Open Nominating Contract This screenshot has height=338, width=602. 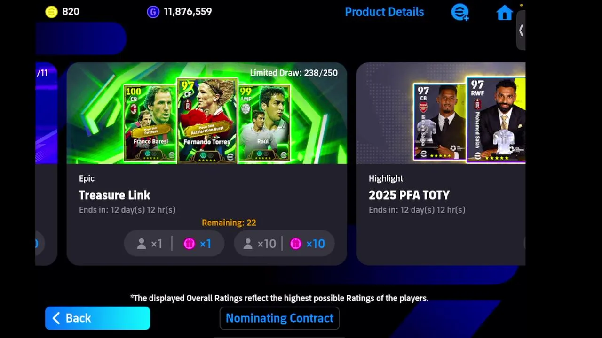click(x=279, y=318)
